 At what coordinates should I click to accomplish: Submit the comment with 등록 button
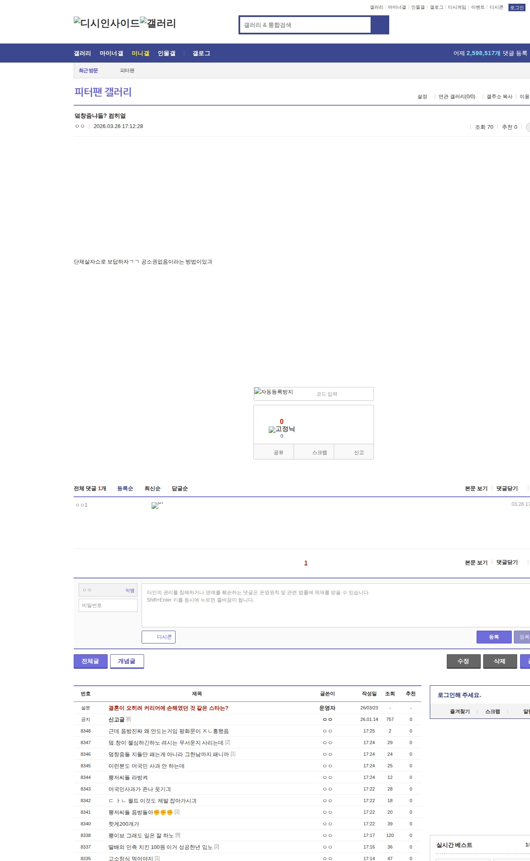494,637
